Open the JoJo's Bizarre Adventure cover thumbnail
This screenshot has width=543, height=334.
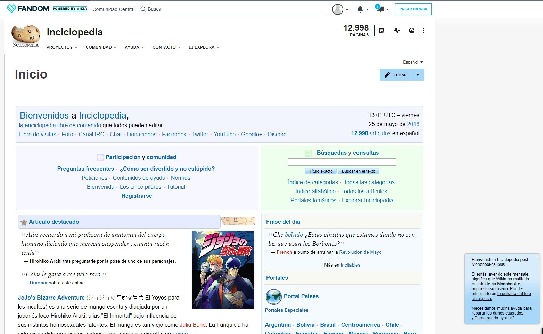pyautogui.click(x=223, y=270)
